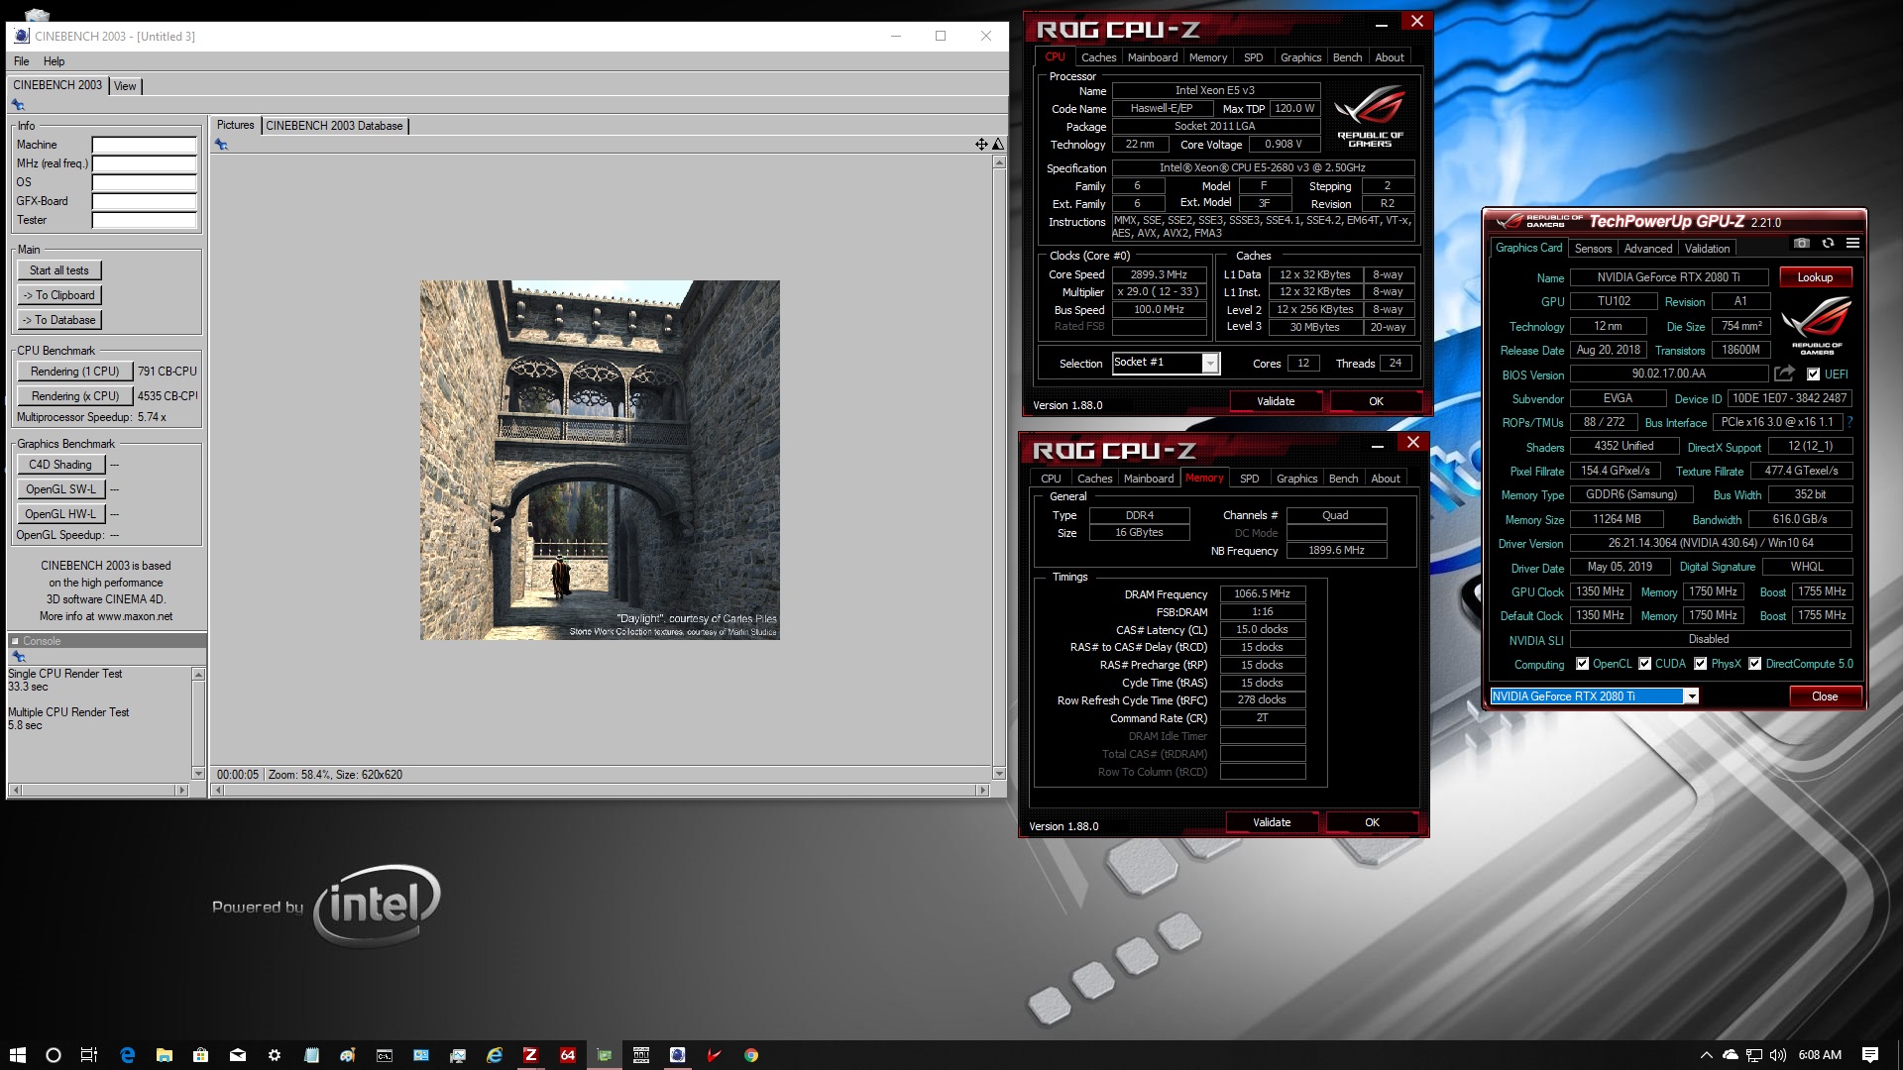1903x1070 pixels.
Task: Click the C4D Shading benchmark button
Action: [x=60, y=465]
